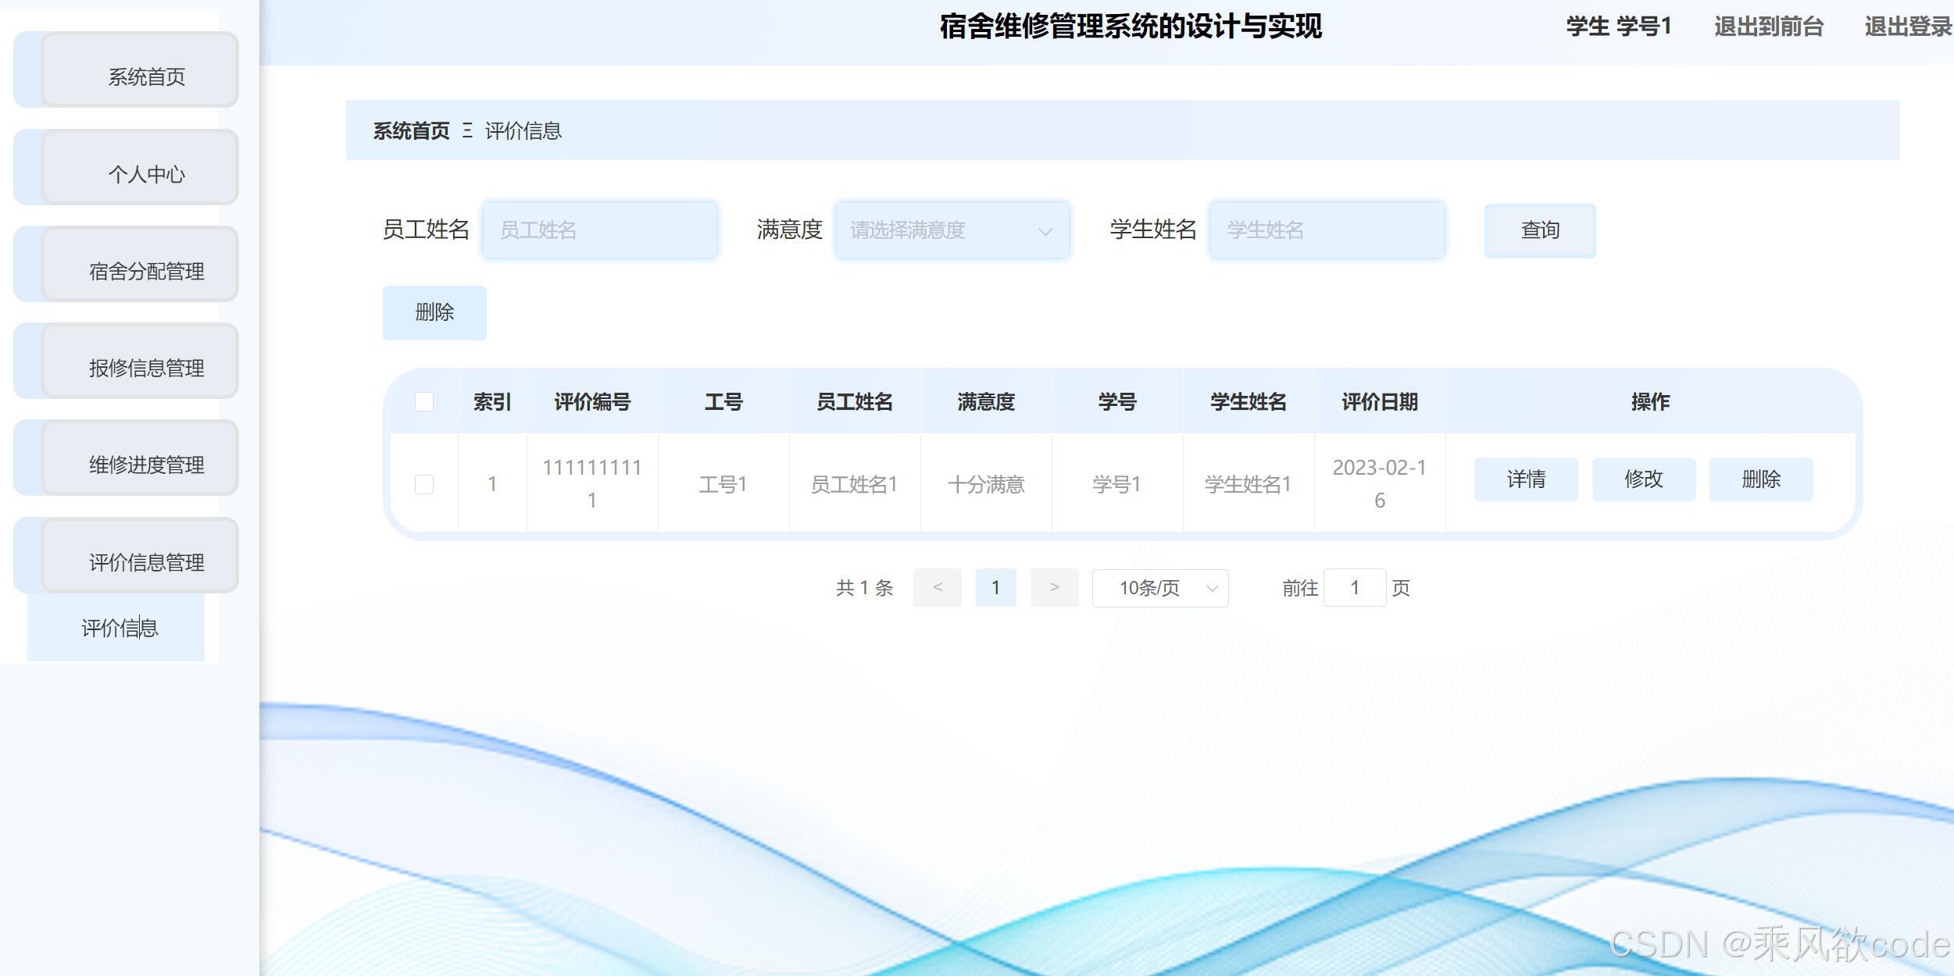
Task: Open the 10条/页 page size dropdown
Action: point(1159,587)
